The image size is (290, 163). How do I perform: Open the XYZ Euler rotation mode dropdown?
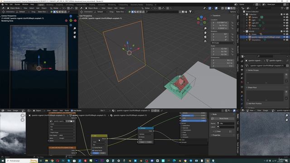222,43
